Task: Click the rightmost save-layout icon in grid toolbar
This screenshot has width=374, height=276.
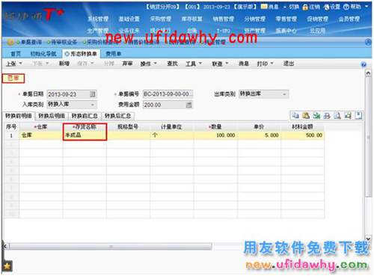Action: 358,116
